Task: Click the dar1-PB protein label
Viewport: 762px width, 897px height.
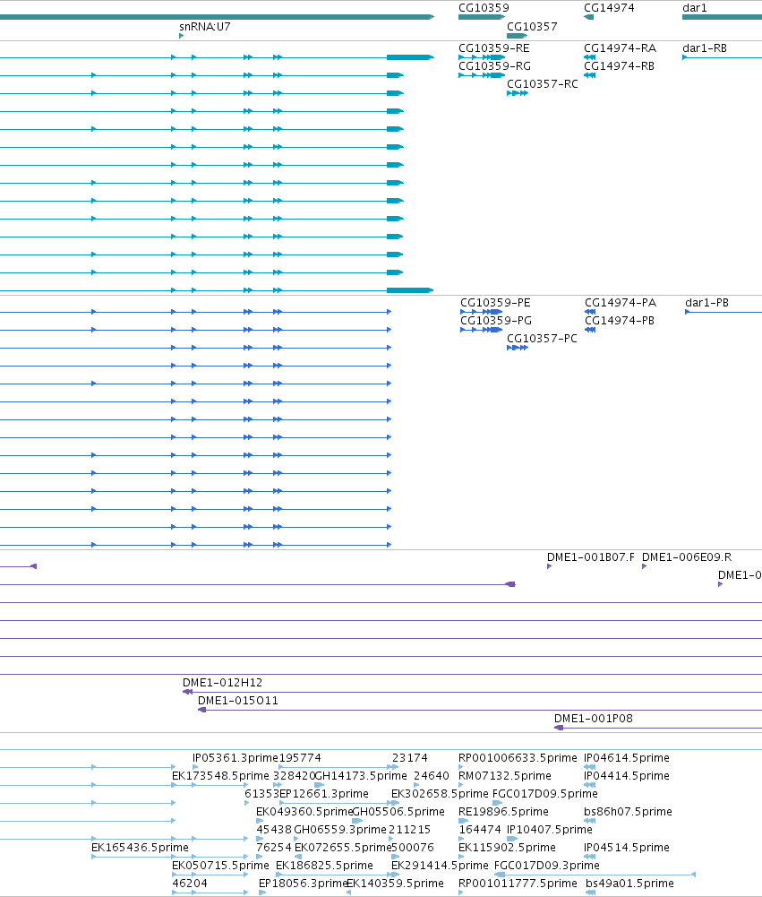Action: [707, 303]
